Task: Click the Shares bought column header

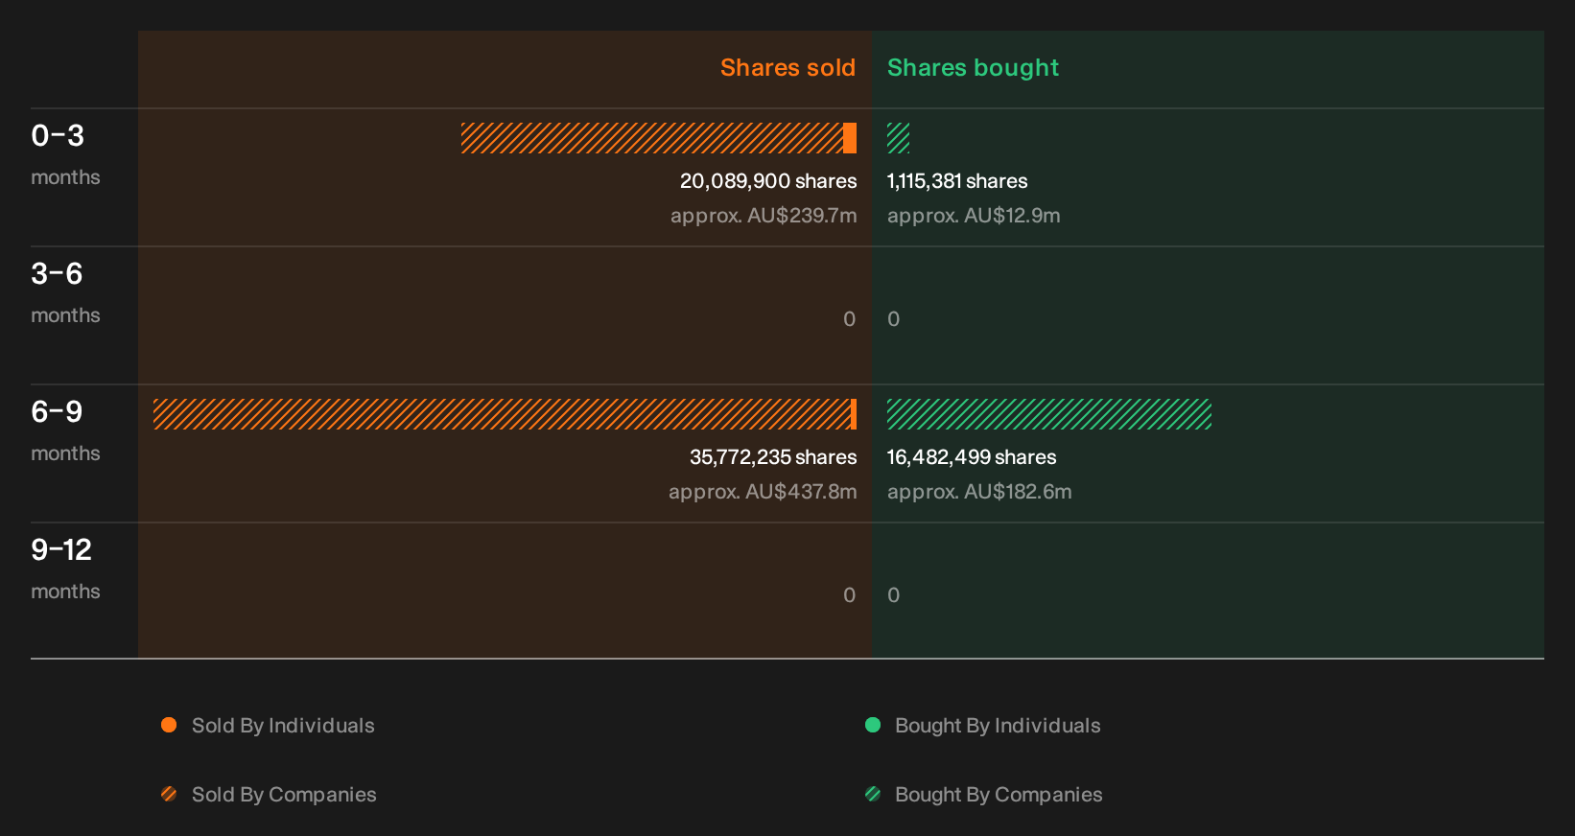Action: (x=973, y=68)
